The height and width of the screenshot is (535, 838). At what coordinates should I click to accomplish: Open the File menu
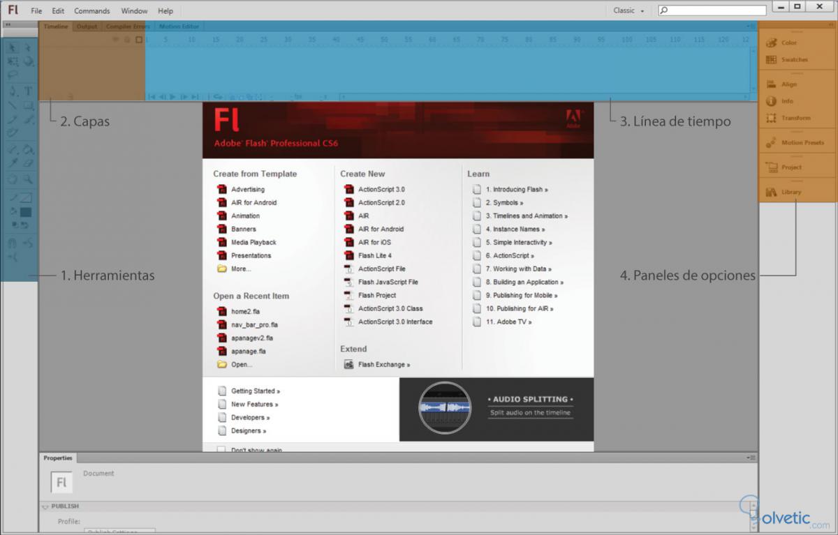coord(36,10)
